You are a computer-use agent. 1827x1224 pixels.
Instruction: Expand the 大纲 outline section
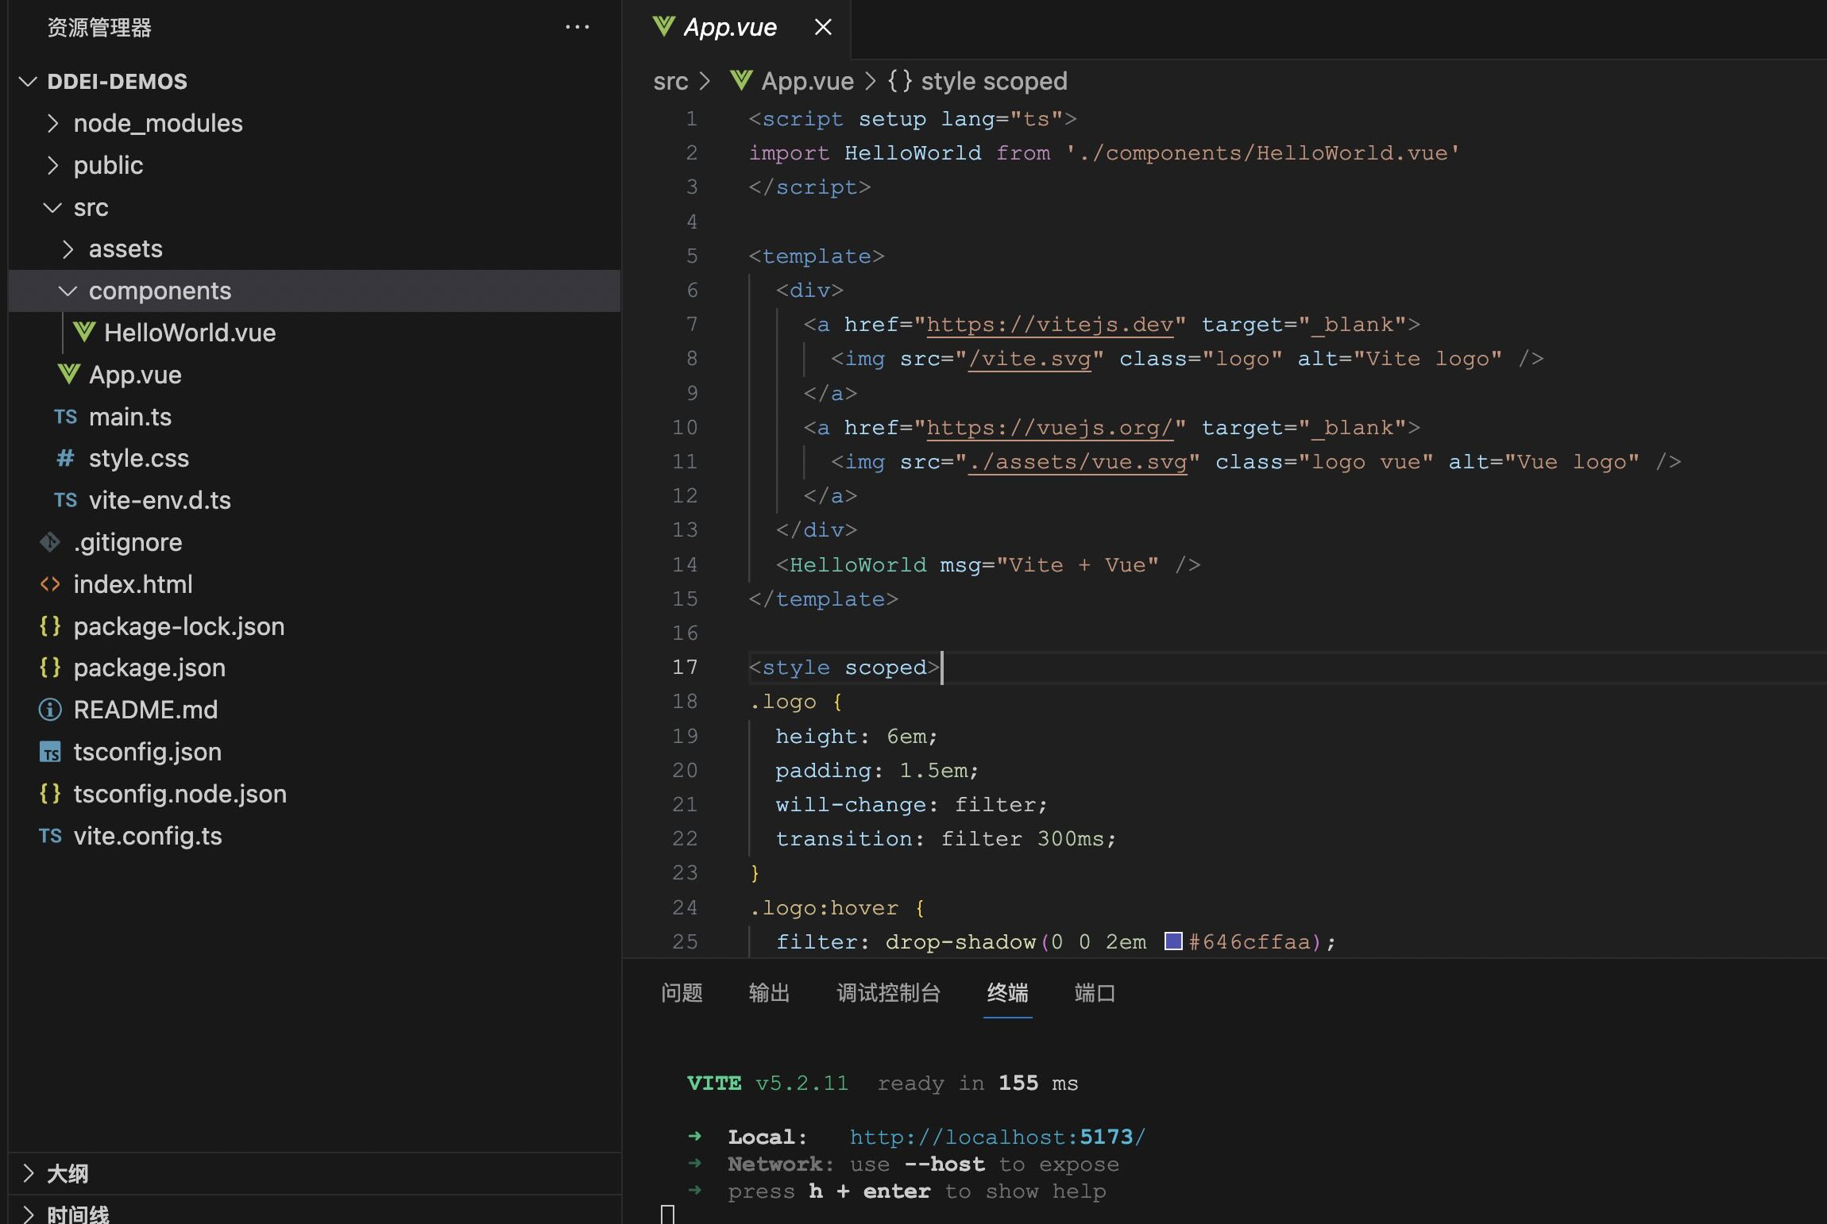coord(29,1173)
